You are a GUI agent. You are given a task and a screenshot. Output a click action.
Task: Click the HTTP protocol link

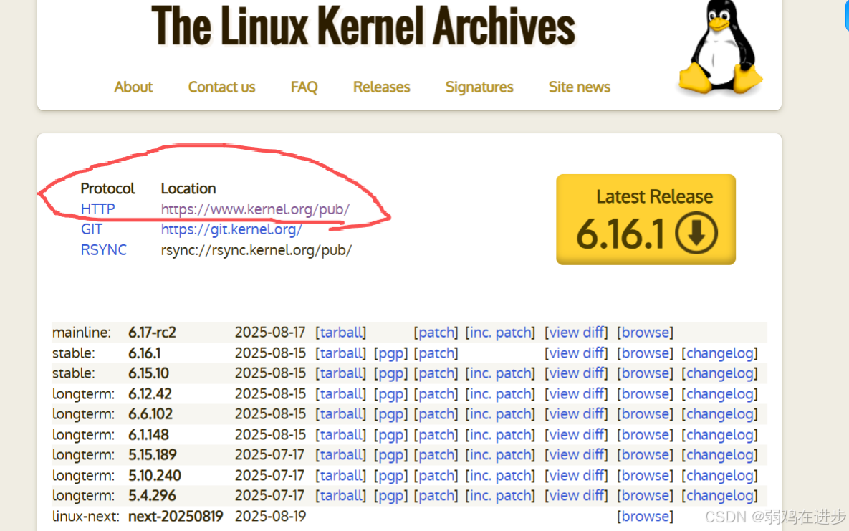tap(97, 209)
